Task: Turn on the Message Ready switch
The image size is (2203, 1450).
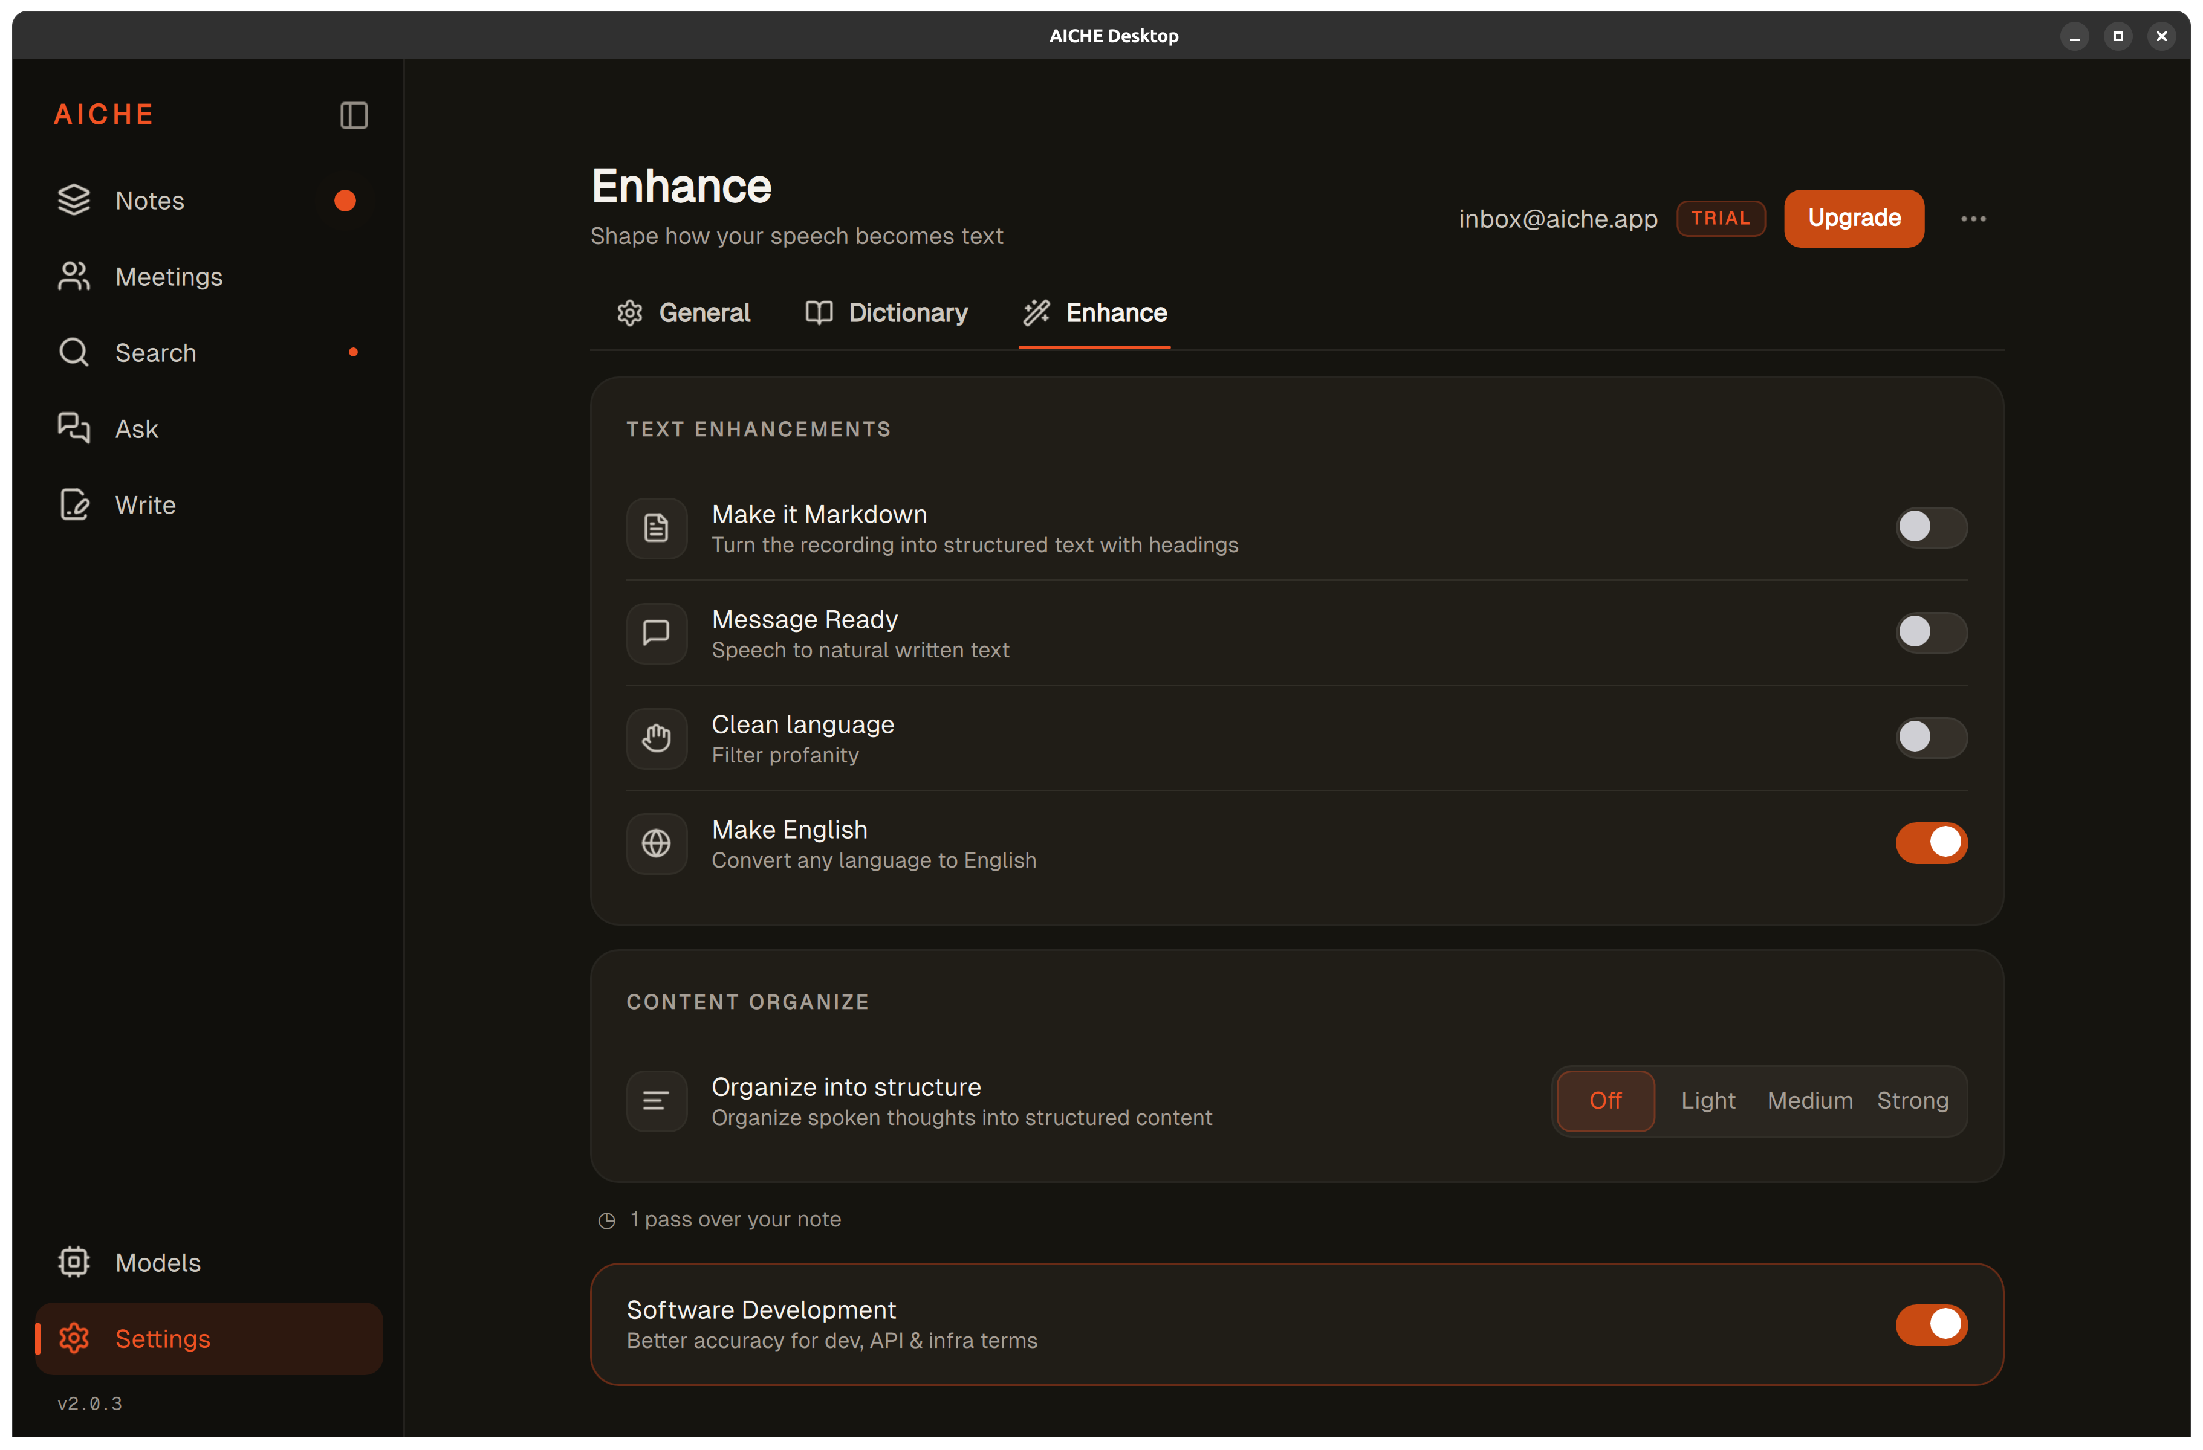Action: (1931, 633)
